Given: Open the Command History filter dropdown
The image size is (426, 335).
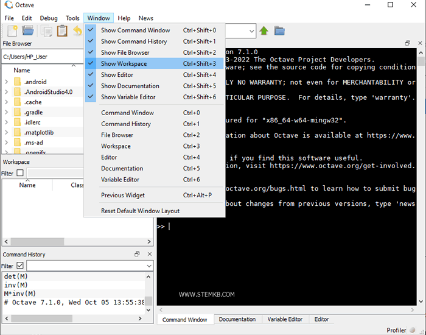Looking at the screenshot, I should pyautogui.click(x=149, y=266).
